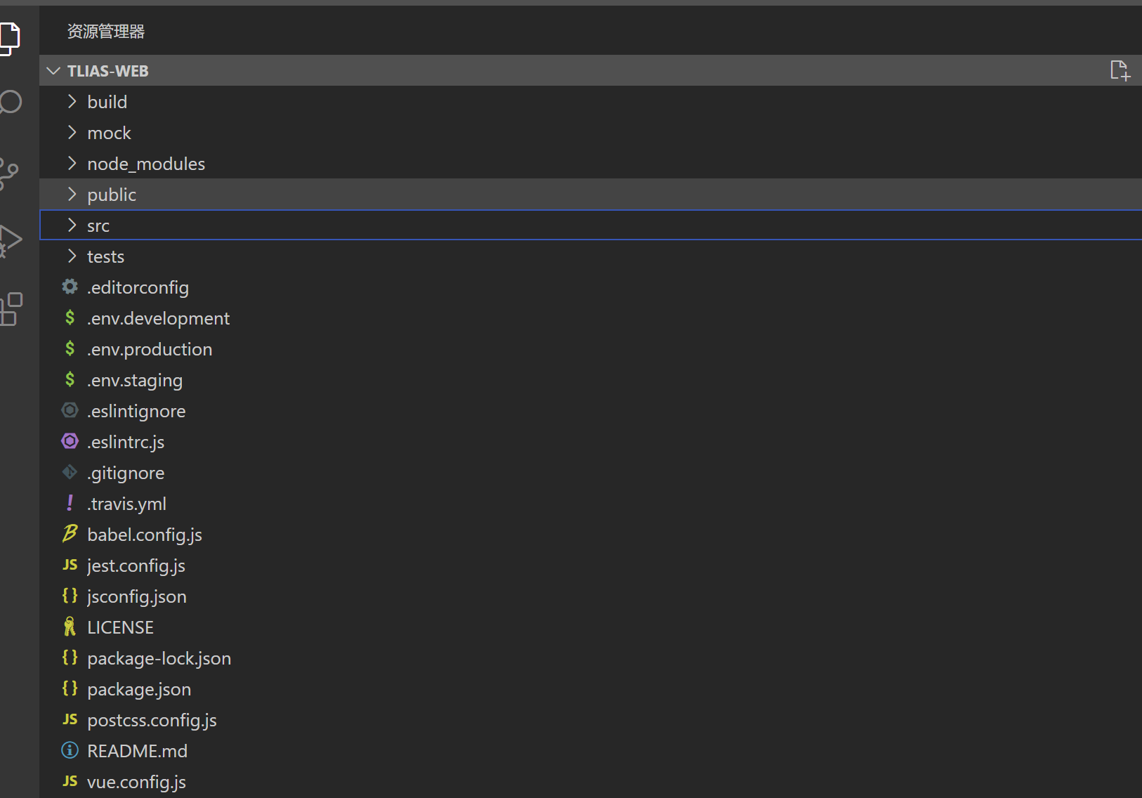Select the build folder name
The height and width of the screenshot is (798, 1142).
point(107,102)
